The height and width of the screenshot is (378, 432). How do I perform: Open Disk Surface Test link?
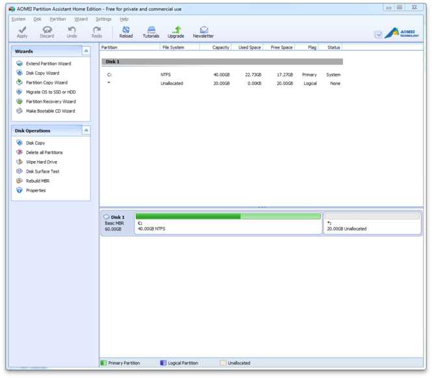tap(42, 171)
